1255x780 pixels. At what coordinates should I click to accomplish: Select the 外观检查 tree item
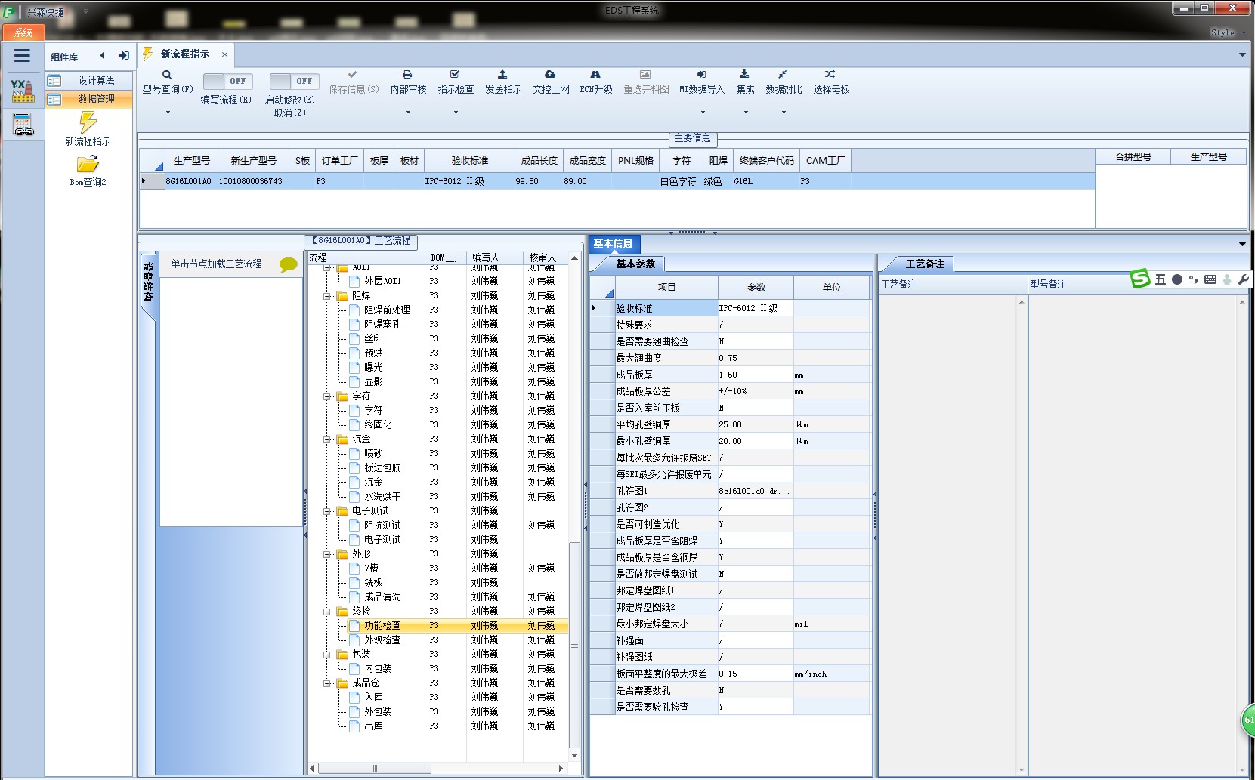(382, 640)
